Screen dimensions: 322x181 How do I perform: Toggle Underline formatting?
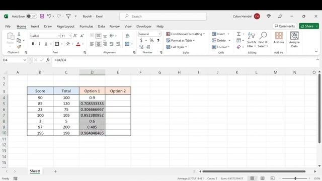coord(46,44)
